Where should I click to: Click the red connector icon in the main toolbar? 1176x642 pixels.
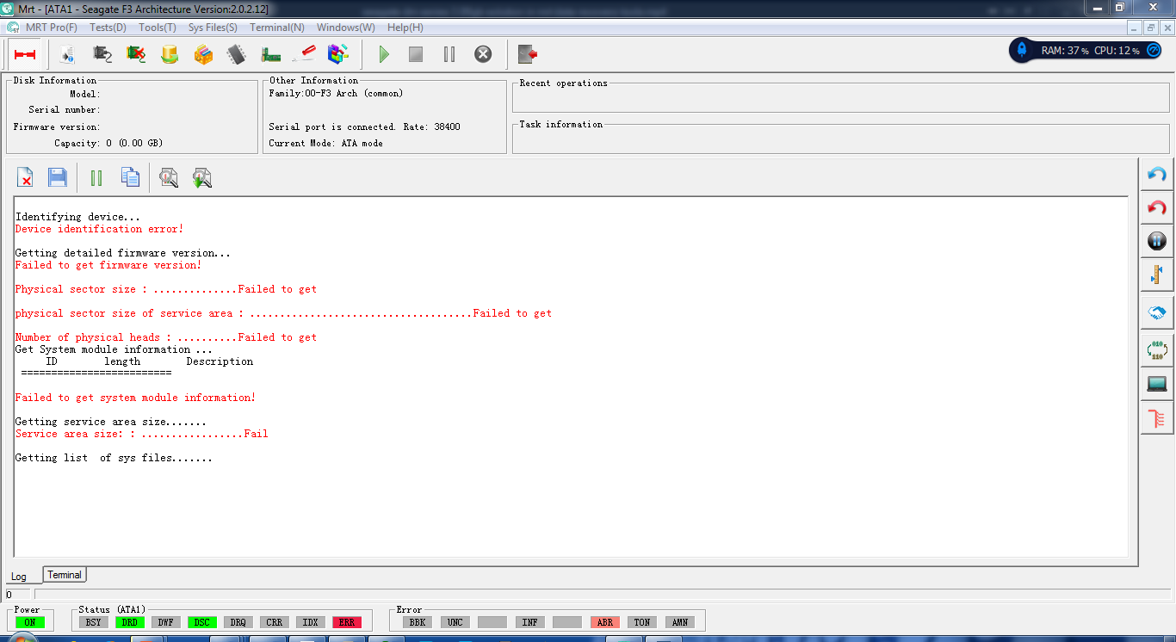(x=24, y=54)
